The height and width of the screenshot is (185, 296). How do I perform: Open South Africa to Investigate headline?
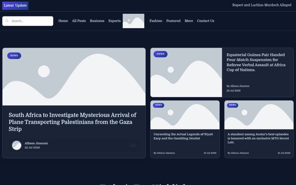(x=72, y=122)
